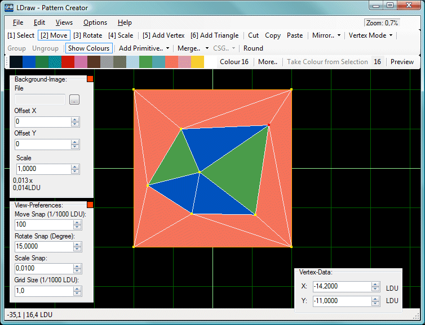Open the Help menu
425x325 pixels.
[x=125, y=22]
